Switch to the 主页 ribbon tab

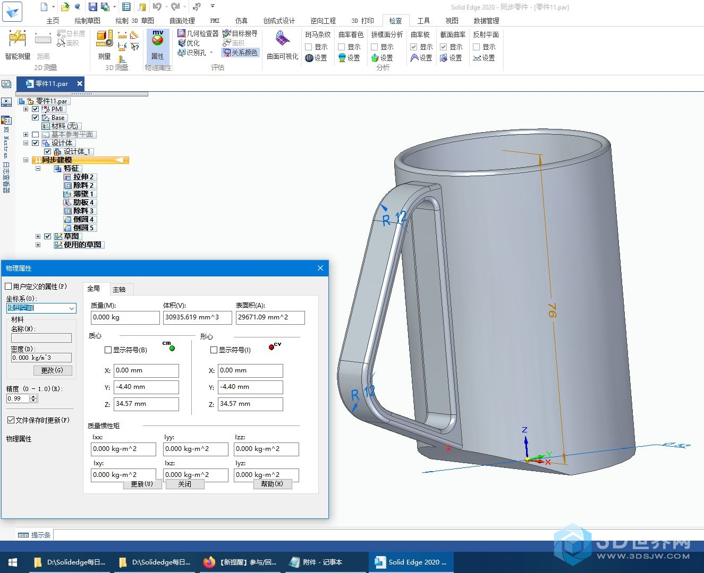tap(53, 21)
